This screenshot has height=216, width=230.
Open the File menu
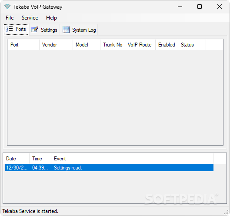[10, 18]
